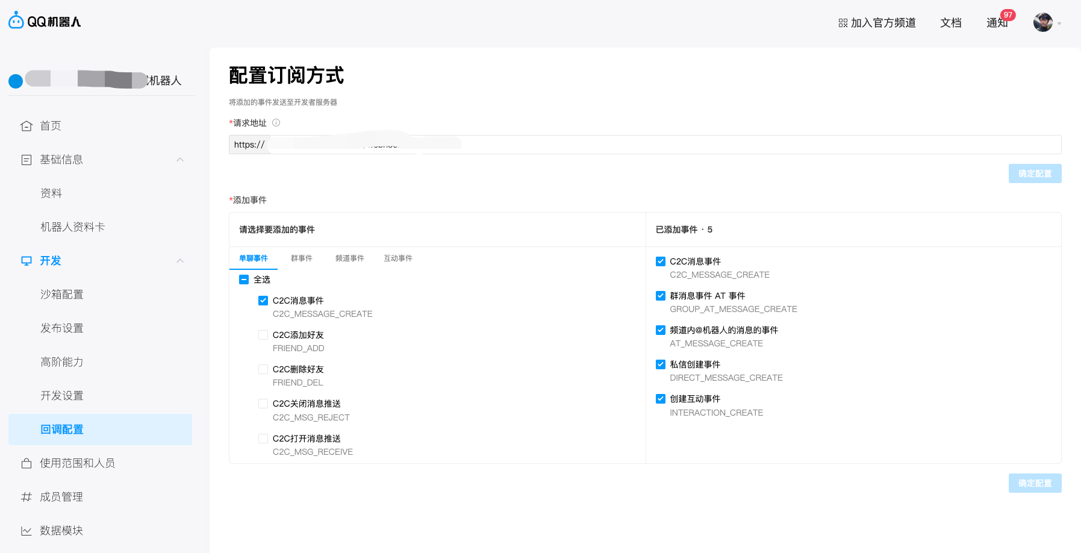Click the home icon beside 首页

tap(26, 126)
